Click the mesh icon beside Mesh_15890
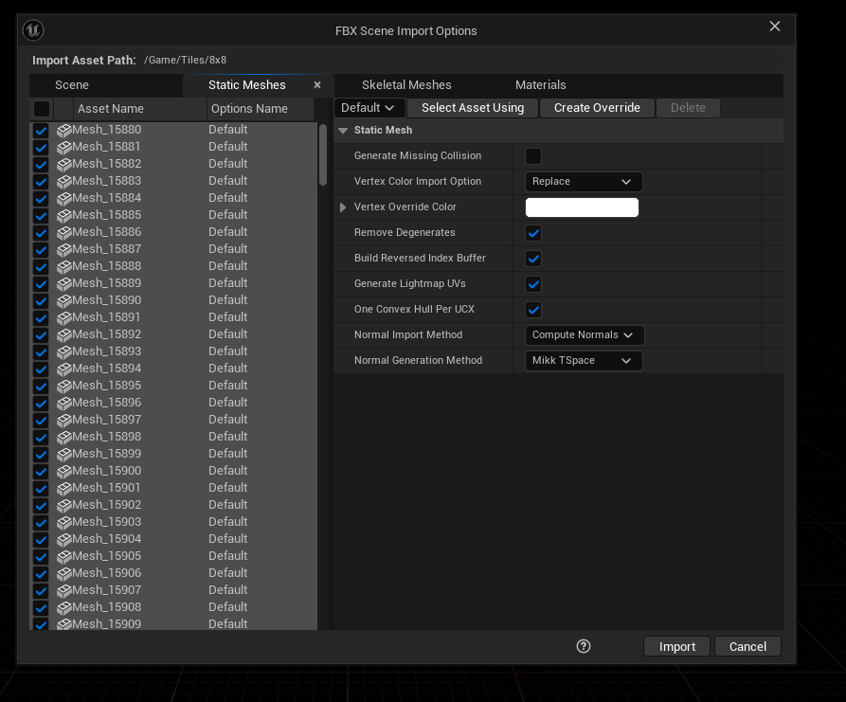This screenshot has height=702, width=846. coord(64,301)
